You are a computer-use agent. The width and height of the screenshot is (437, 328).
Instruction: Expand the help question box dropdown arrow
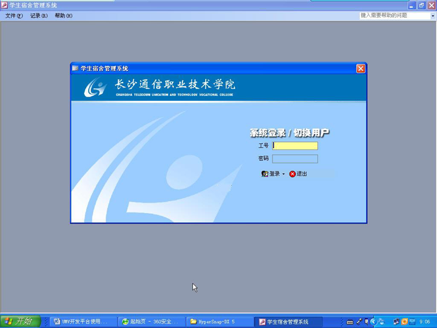click(x=433, y=16)
